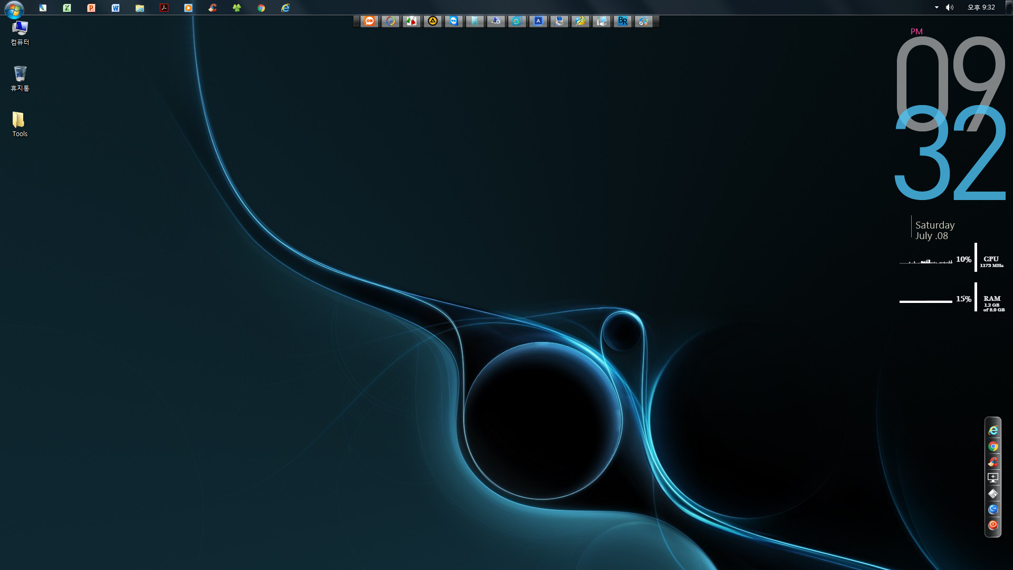Select the 컴퓨터 desktop icon
Screen dimensions: 1013x570
[20, 33]
